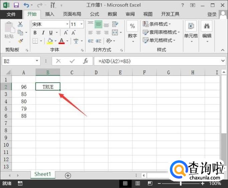Viewport: 228px width, 188px height.
Task: Align text to bottom of cell
Action: coord(106,24)
